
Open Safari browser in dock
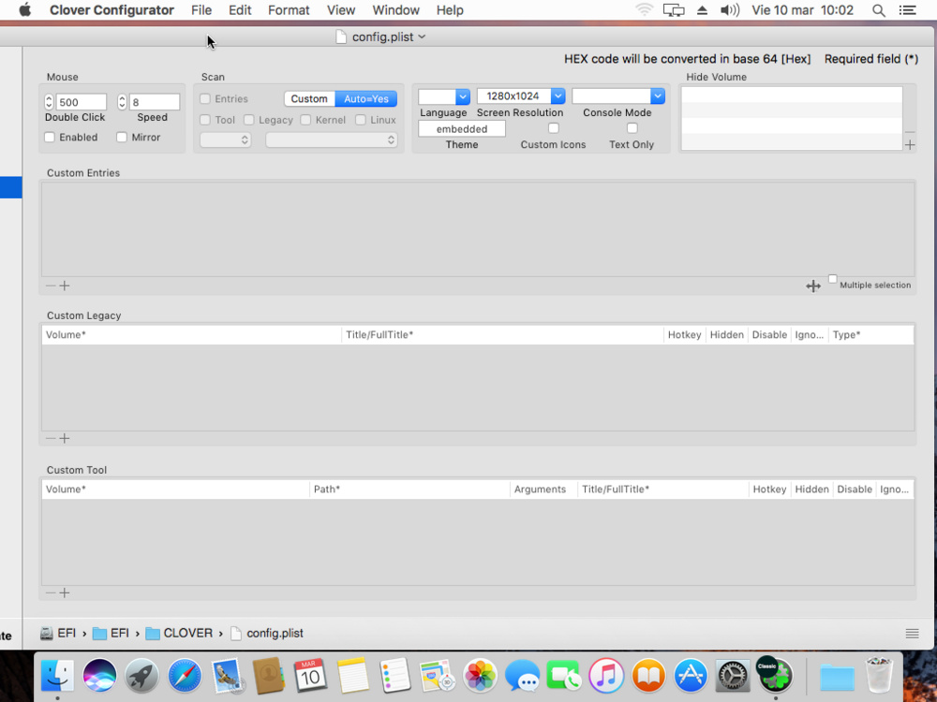(184, 675)
